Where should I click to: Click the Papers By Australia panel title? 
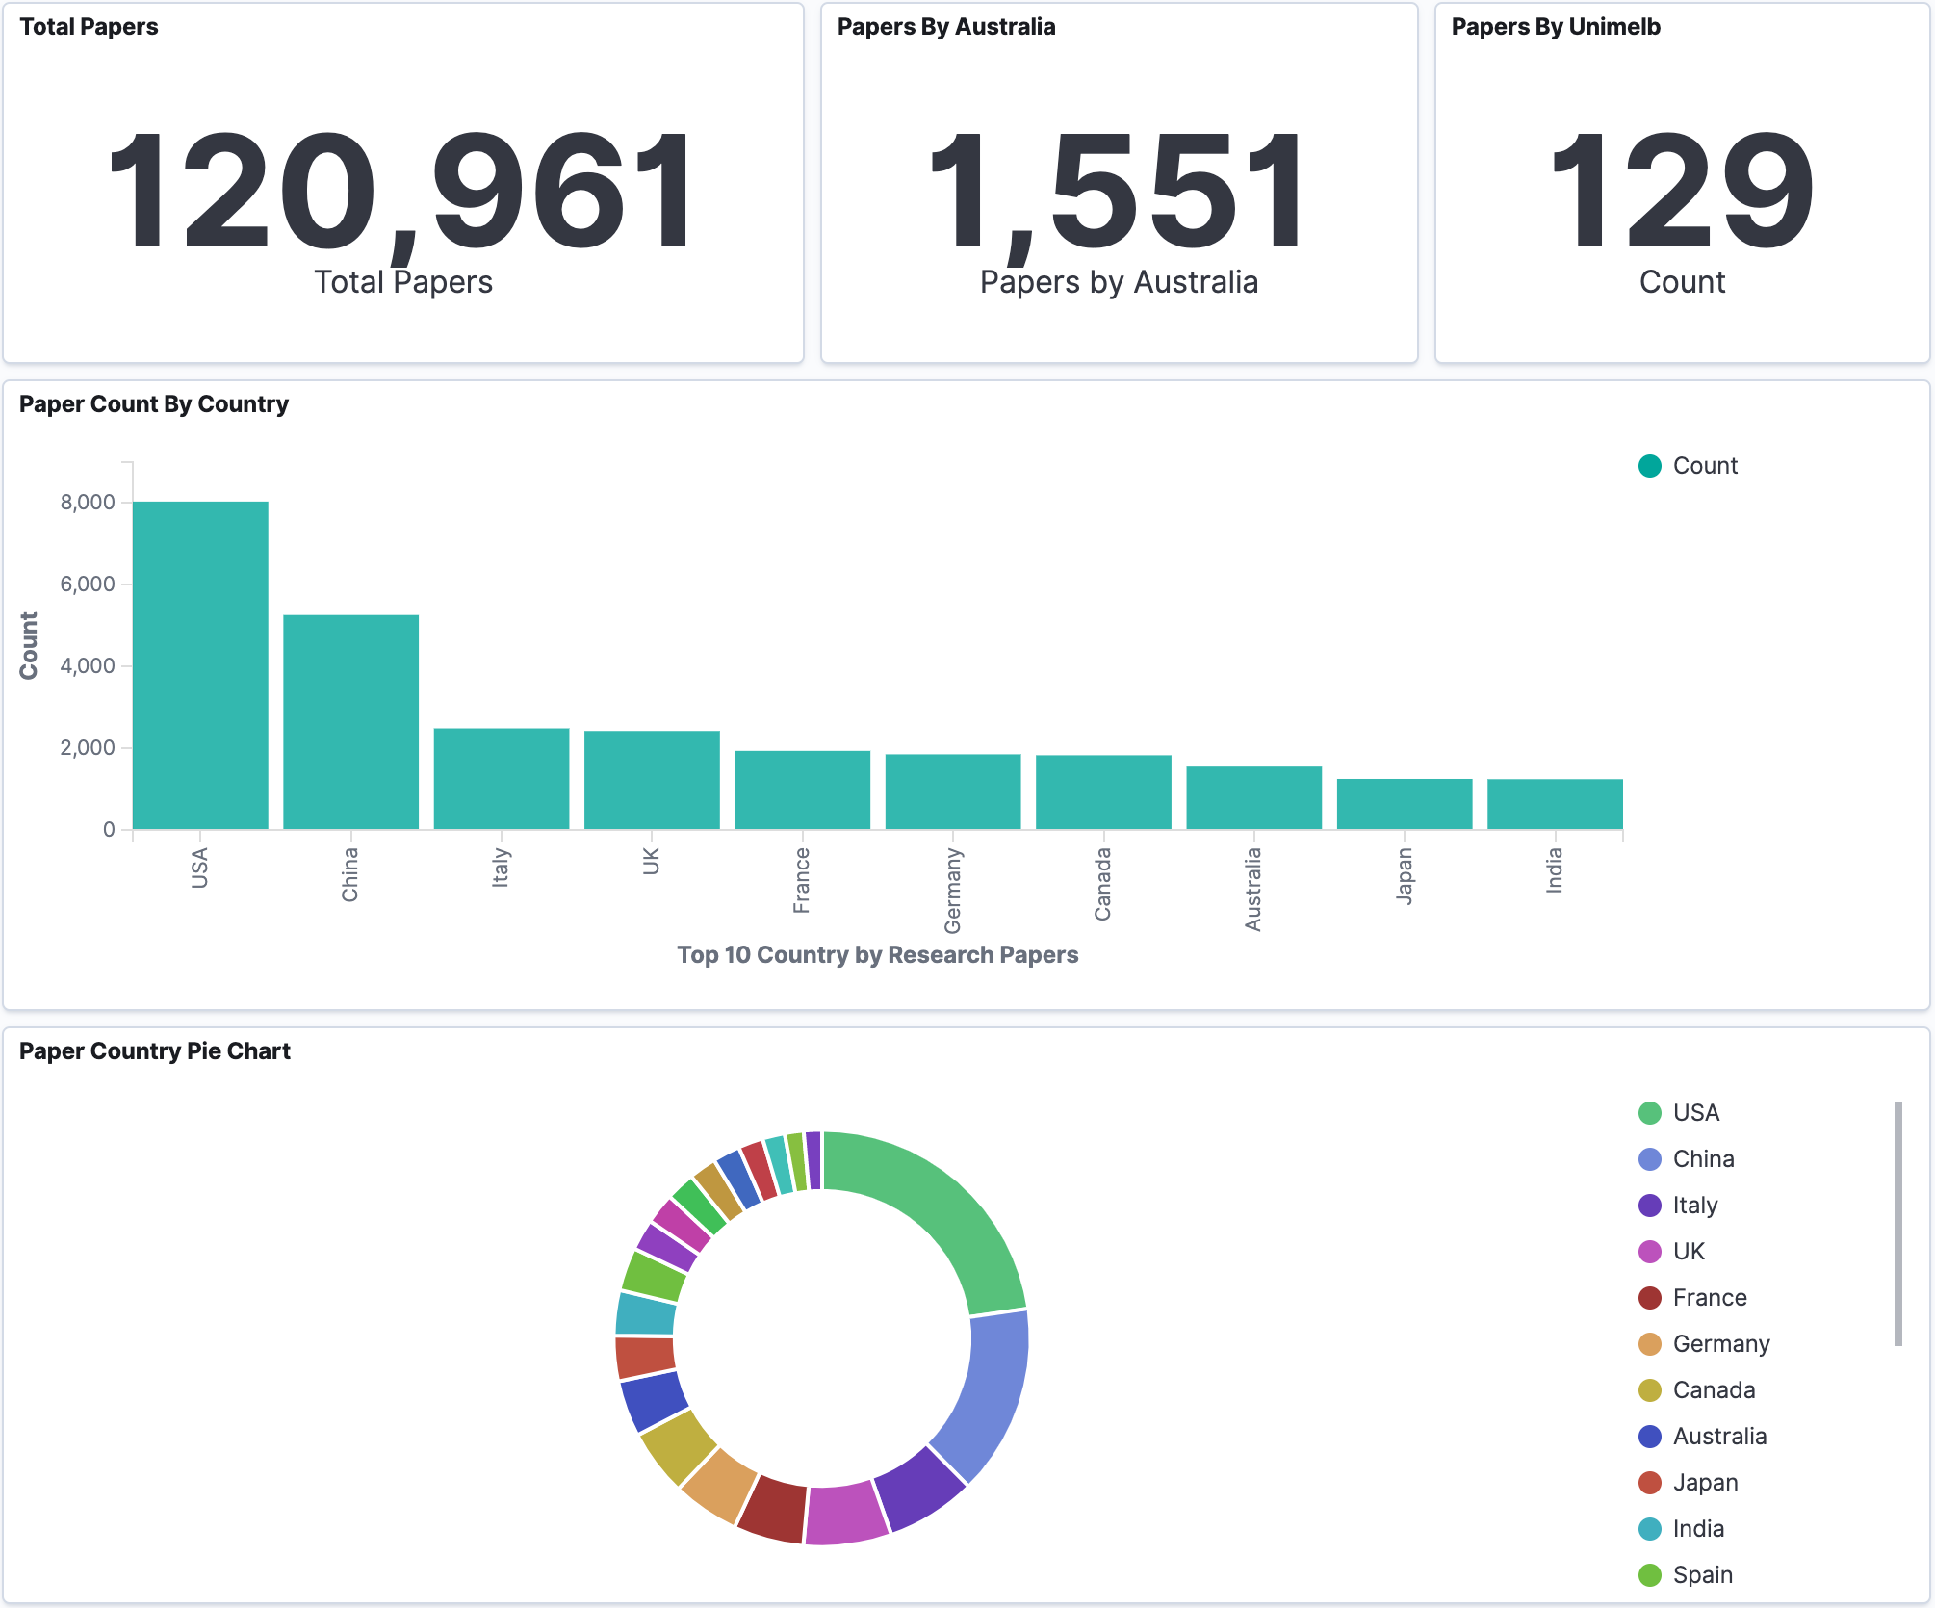[946, 27]
